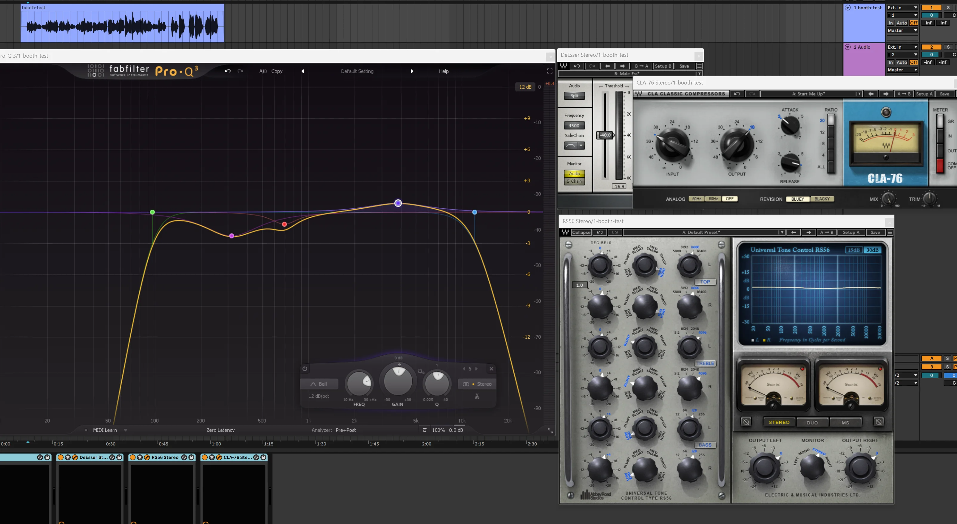Remove the selected band with the X
Viewport: 957px width, 524px height.
click(492, 368)
